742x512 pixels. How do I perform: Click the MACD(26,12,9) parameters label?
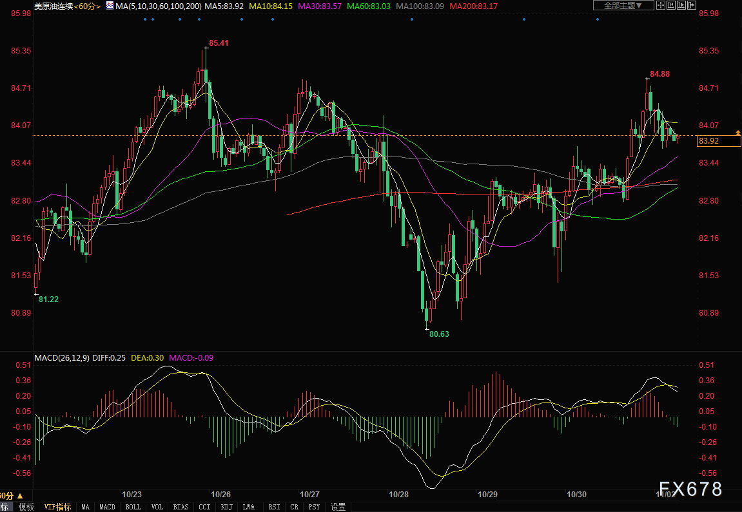coord(61,358)
